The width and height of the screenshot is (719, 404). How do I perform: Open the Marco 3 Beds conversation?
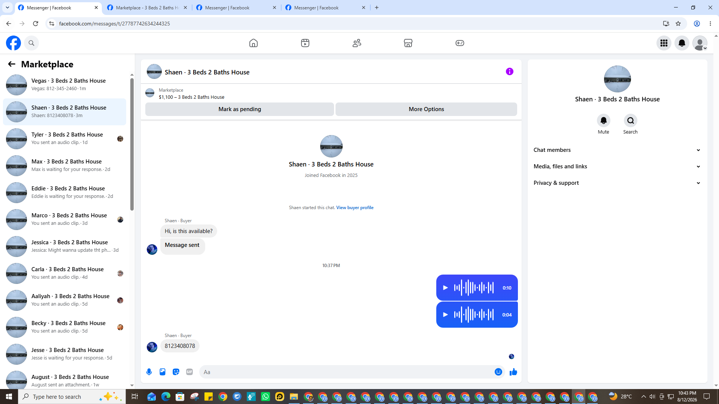click(64, 220)
